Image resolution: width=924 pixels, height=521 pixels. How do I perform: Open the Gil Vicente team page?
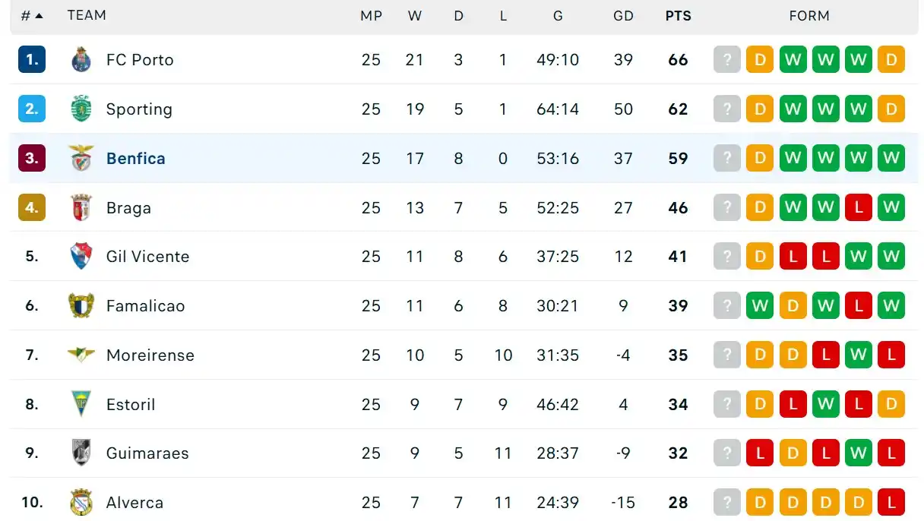(x=147, y=256)
